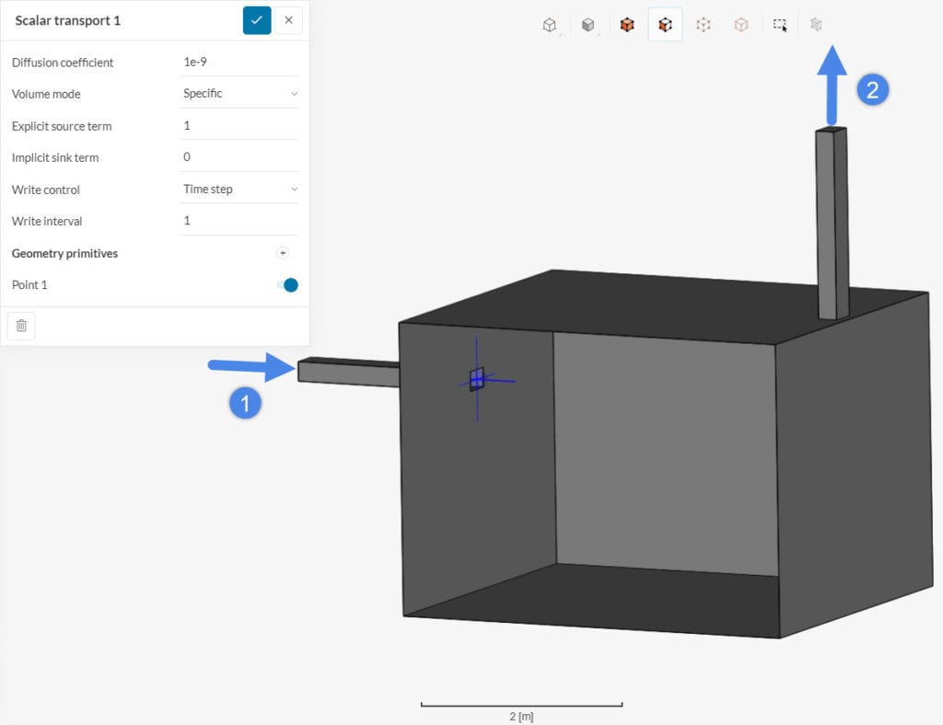Click the orange surface mesh display icon
The image size is (943, 725).
[x=627, y=25]
